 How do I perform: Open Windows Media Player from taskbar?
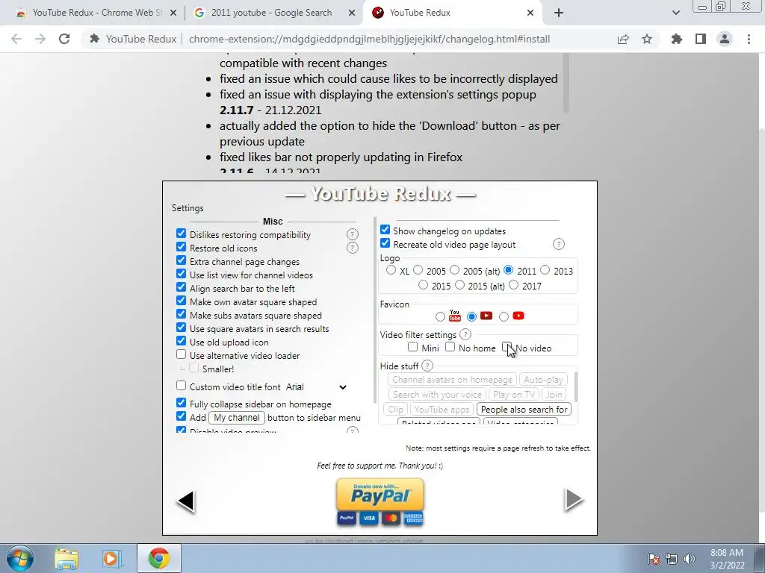coord(111,559)
